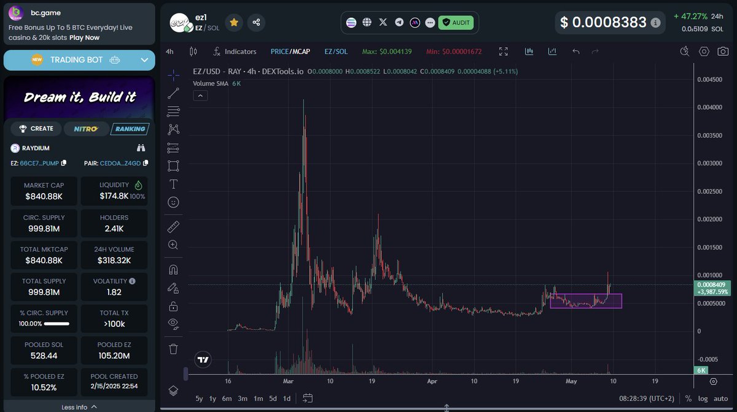
Task: Copy the PAIR address
Action: tap(145, 163)
